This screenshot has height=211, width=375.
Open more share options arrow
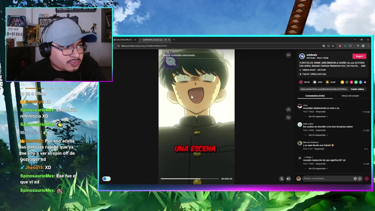[365, 82]
